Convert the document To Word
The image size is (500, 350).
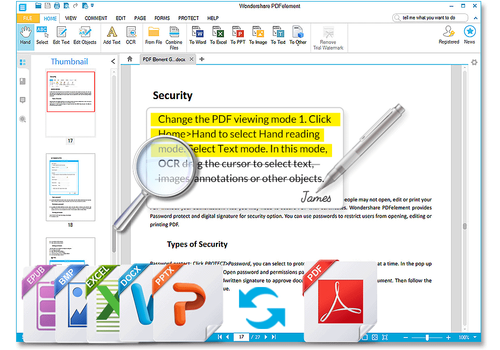click(x=198, y=36)
